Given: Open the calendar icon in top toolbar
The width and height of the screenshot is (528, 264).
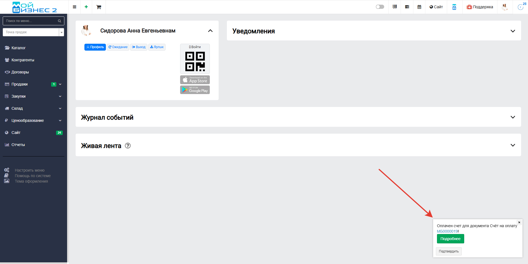Looking at the screenshot, I should tap(419, 7).
